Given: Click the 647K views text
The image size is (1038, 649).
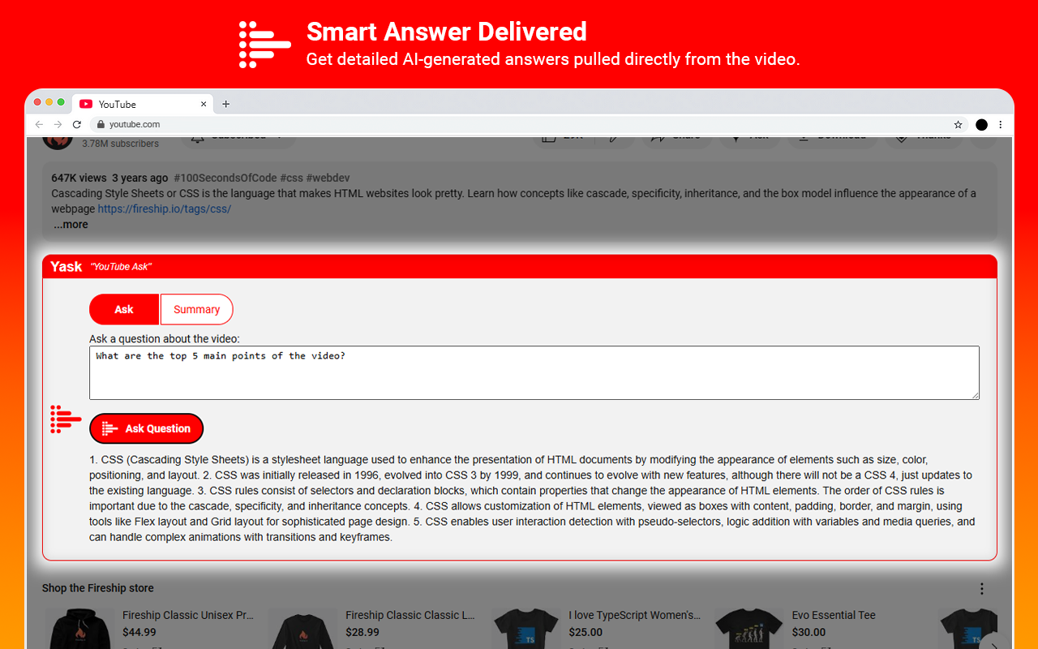Looking at the screenshot, I should (79, 178).
